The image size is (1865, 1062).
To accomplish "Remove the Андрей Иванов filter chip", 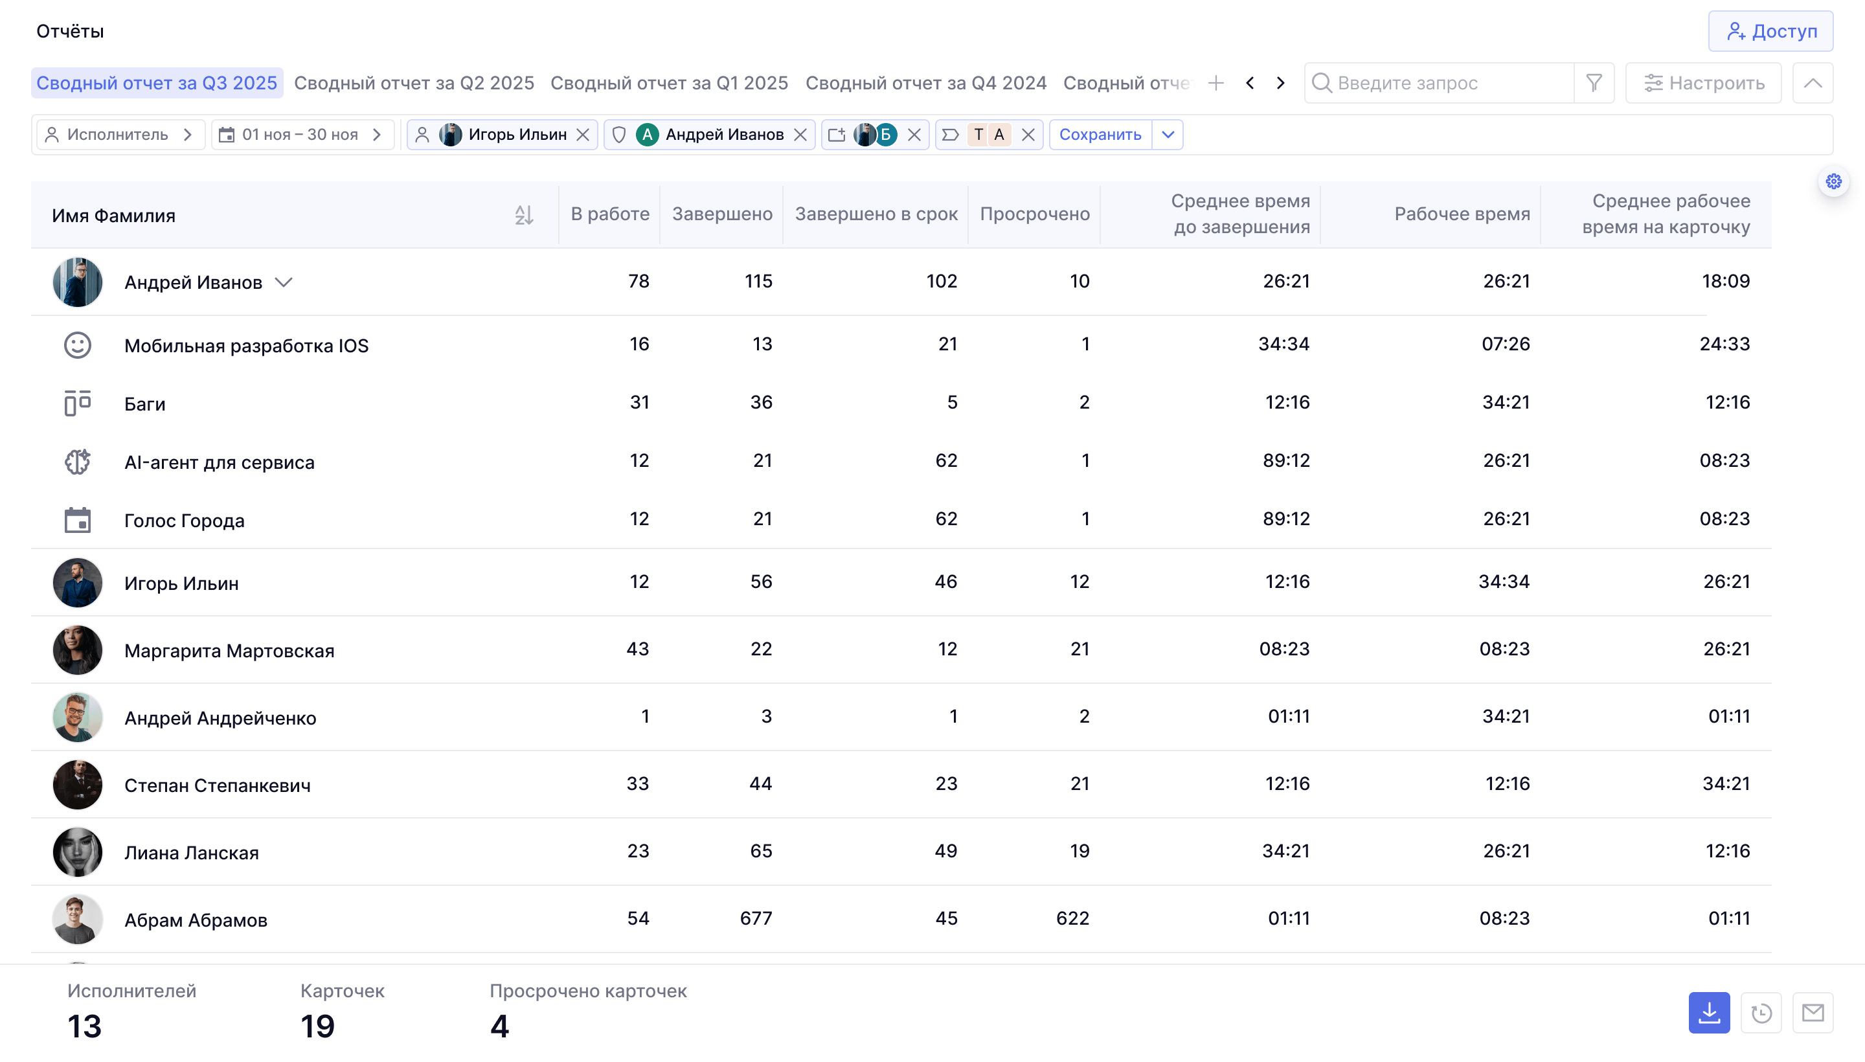I will 800,135.
